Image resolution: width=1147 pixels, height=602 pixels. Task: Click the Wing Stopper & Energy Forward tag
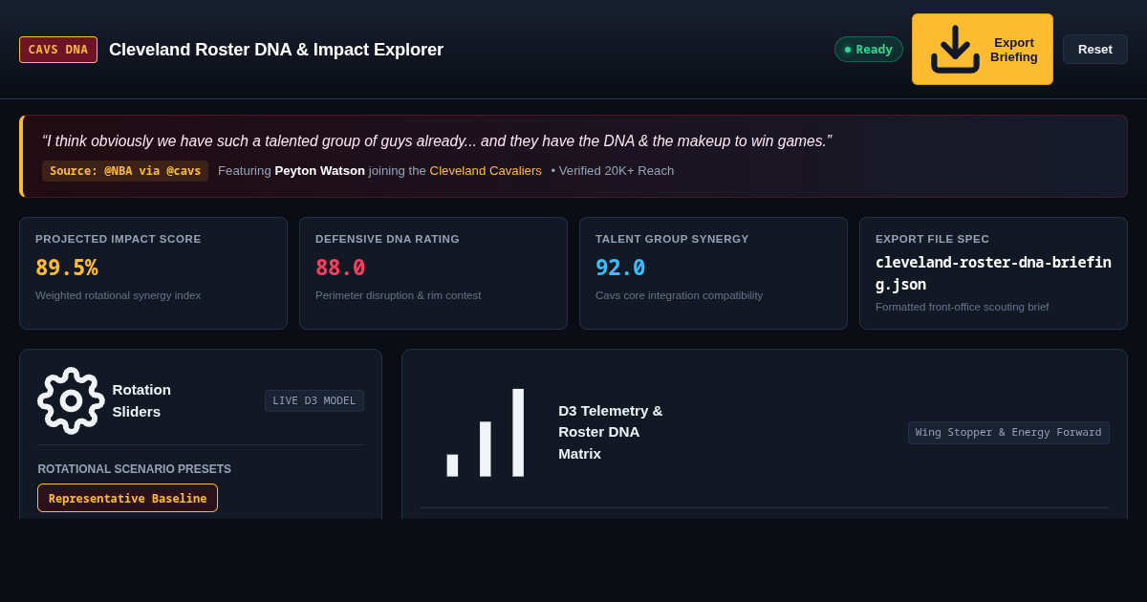[x=1008, y=433]
